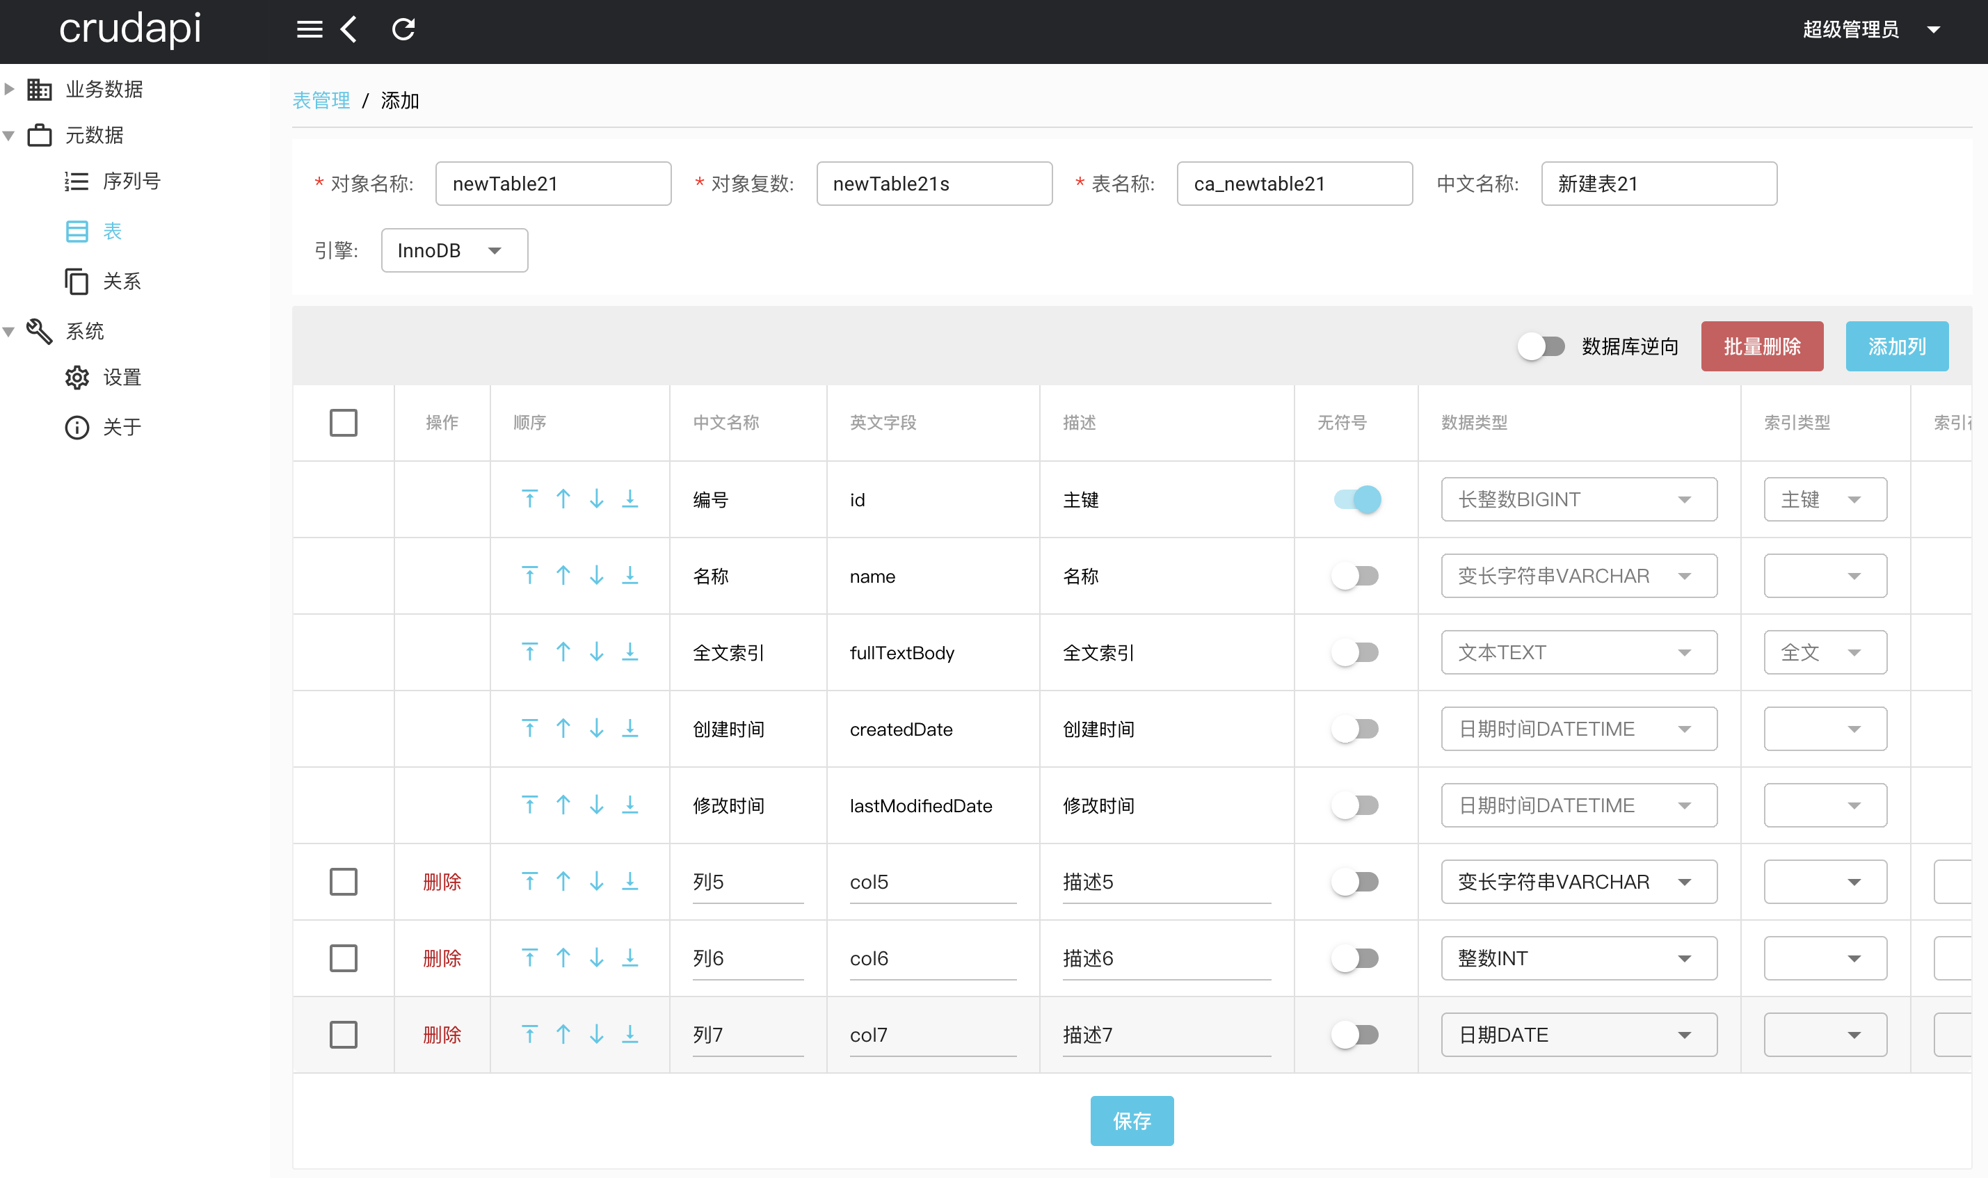
Task: Click the back arrow icon in header
Action: [x=349, y=29]
